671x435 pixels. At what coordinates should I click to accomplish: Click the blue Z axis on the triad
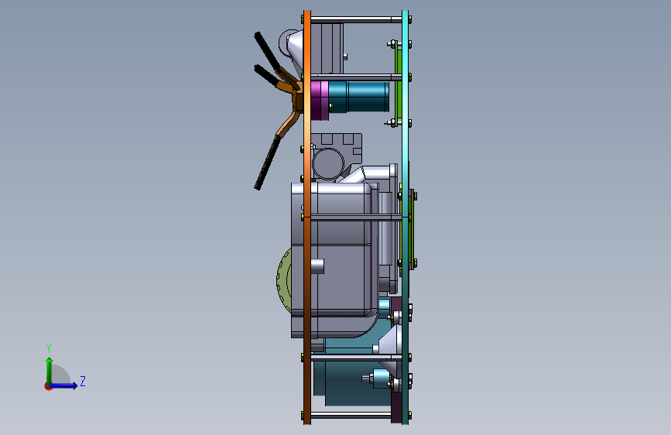63,385
